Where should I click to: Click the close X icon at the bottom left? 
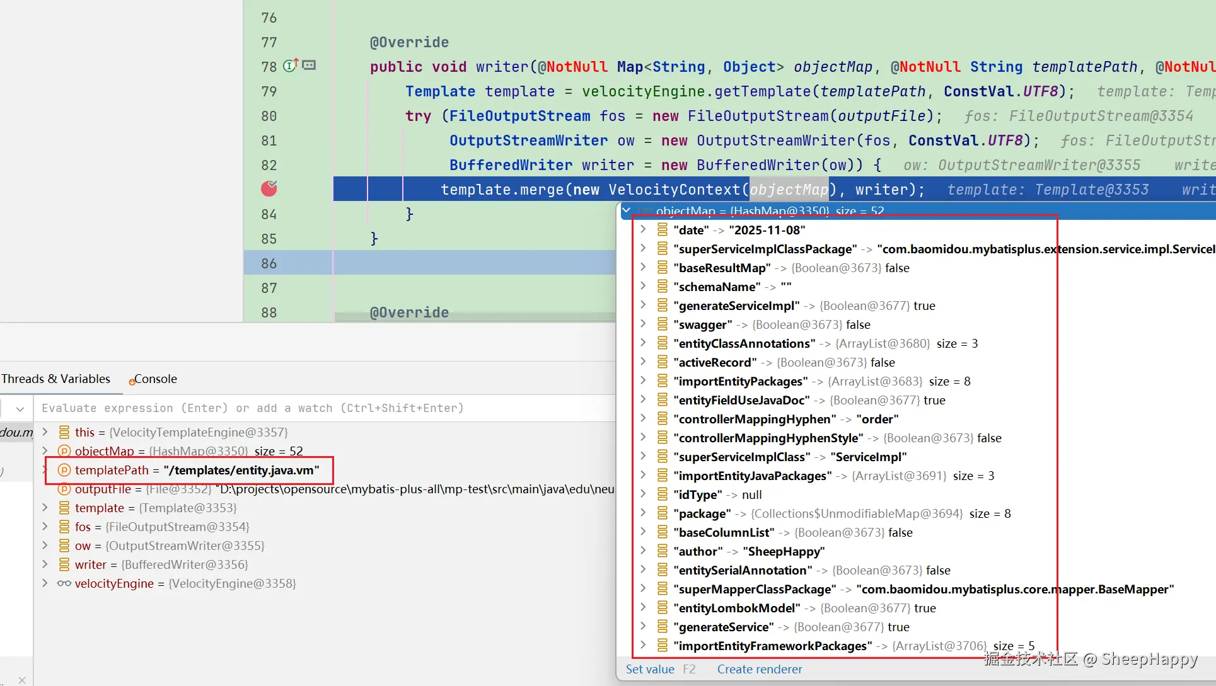[22, 680]
